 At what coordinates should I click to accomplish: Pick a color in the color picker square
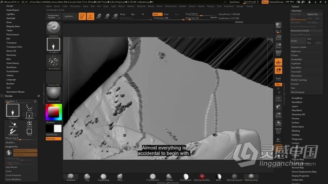point(53,112)
